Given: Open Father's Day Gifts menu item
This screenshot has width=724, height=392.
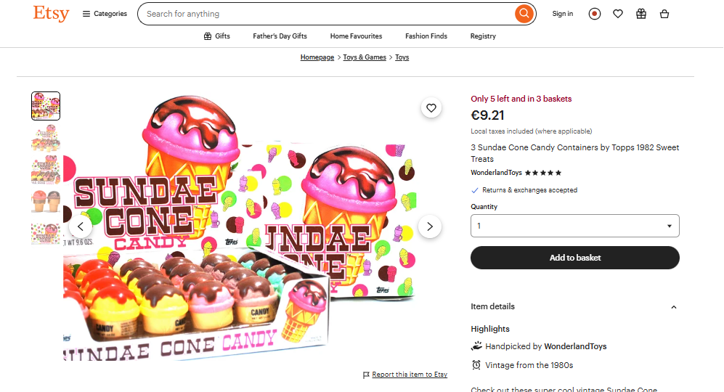Looking at the screenshot, I should (x=280, y=36).
